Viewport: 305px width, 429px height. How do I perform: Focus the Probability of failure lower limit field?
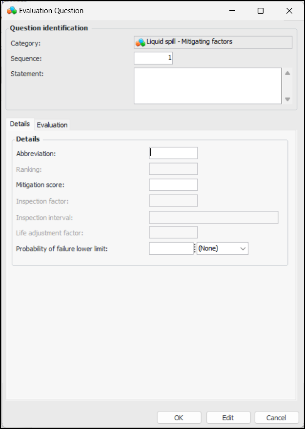coord(171,248)
